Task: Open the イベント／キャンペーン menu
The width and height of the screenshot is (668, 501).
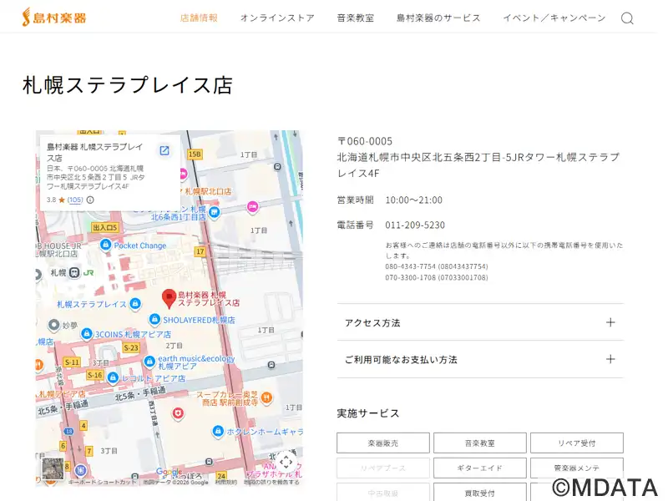Action: pos(554,18)
